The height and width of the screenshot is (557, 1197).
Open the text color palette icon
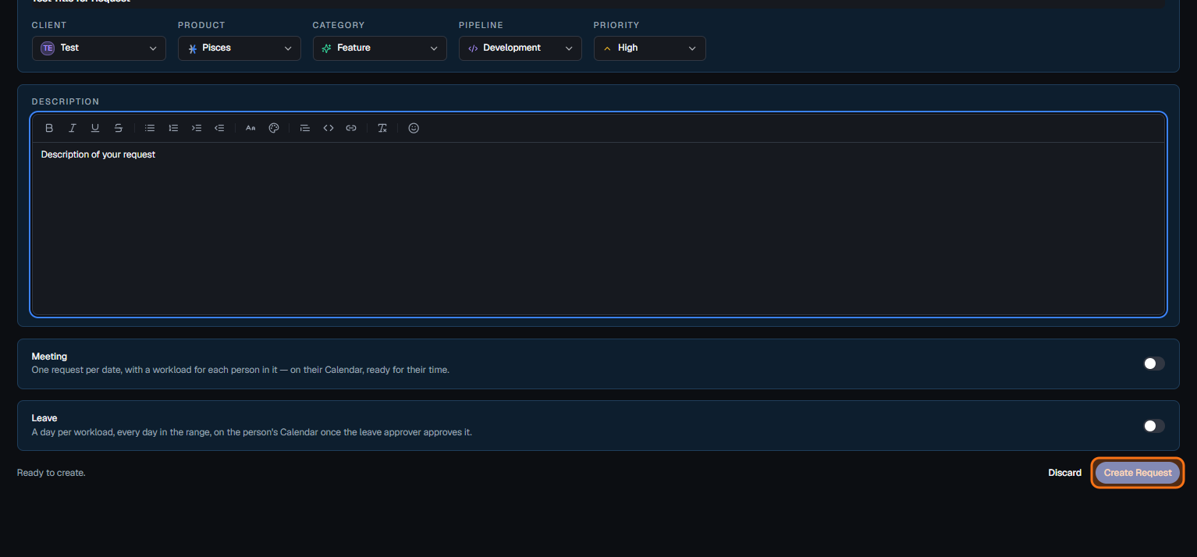pyautogui.click(x=274, y=128)
